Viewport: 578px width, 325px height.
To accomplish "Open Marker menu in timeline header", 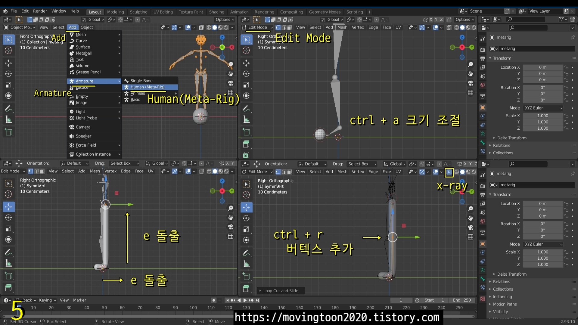I will pyautogui.click(x=79, y=300).
